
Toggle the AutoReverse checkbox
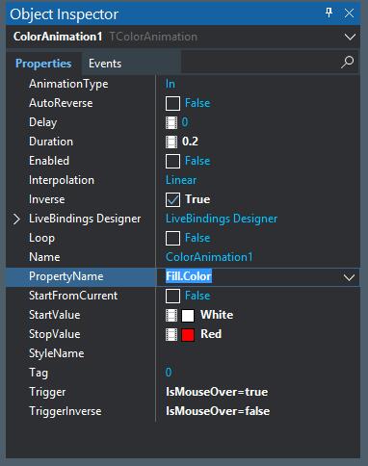click(x=172, y=103)
